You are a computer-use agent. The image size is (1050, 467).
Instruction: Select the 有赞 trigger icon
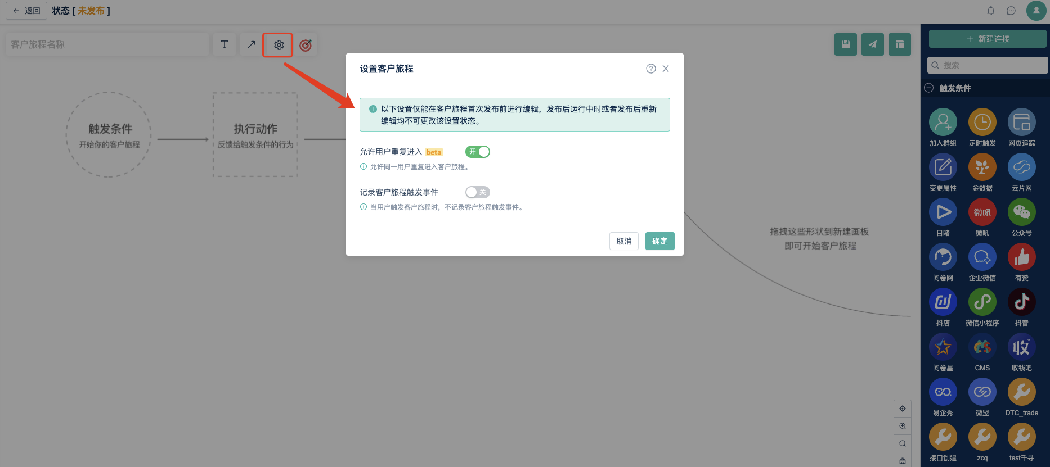coord(1022,257)
